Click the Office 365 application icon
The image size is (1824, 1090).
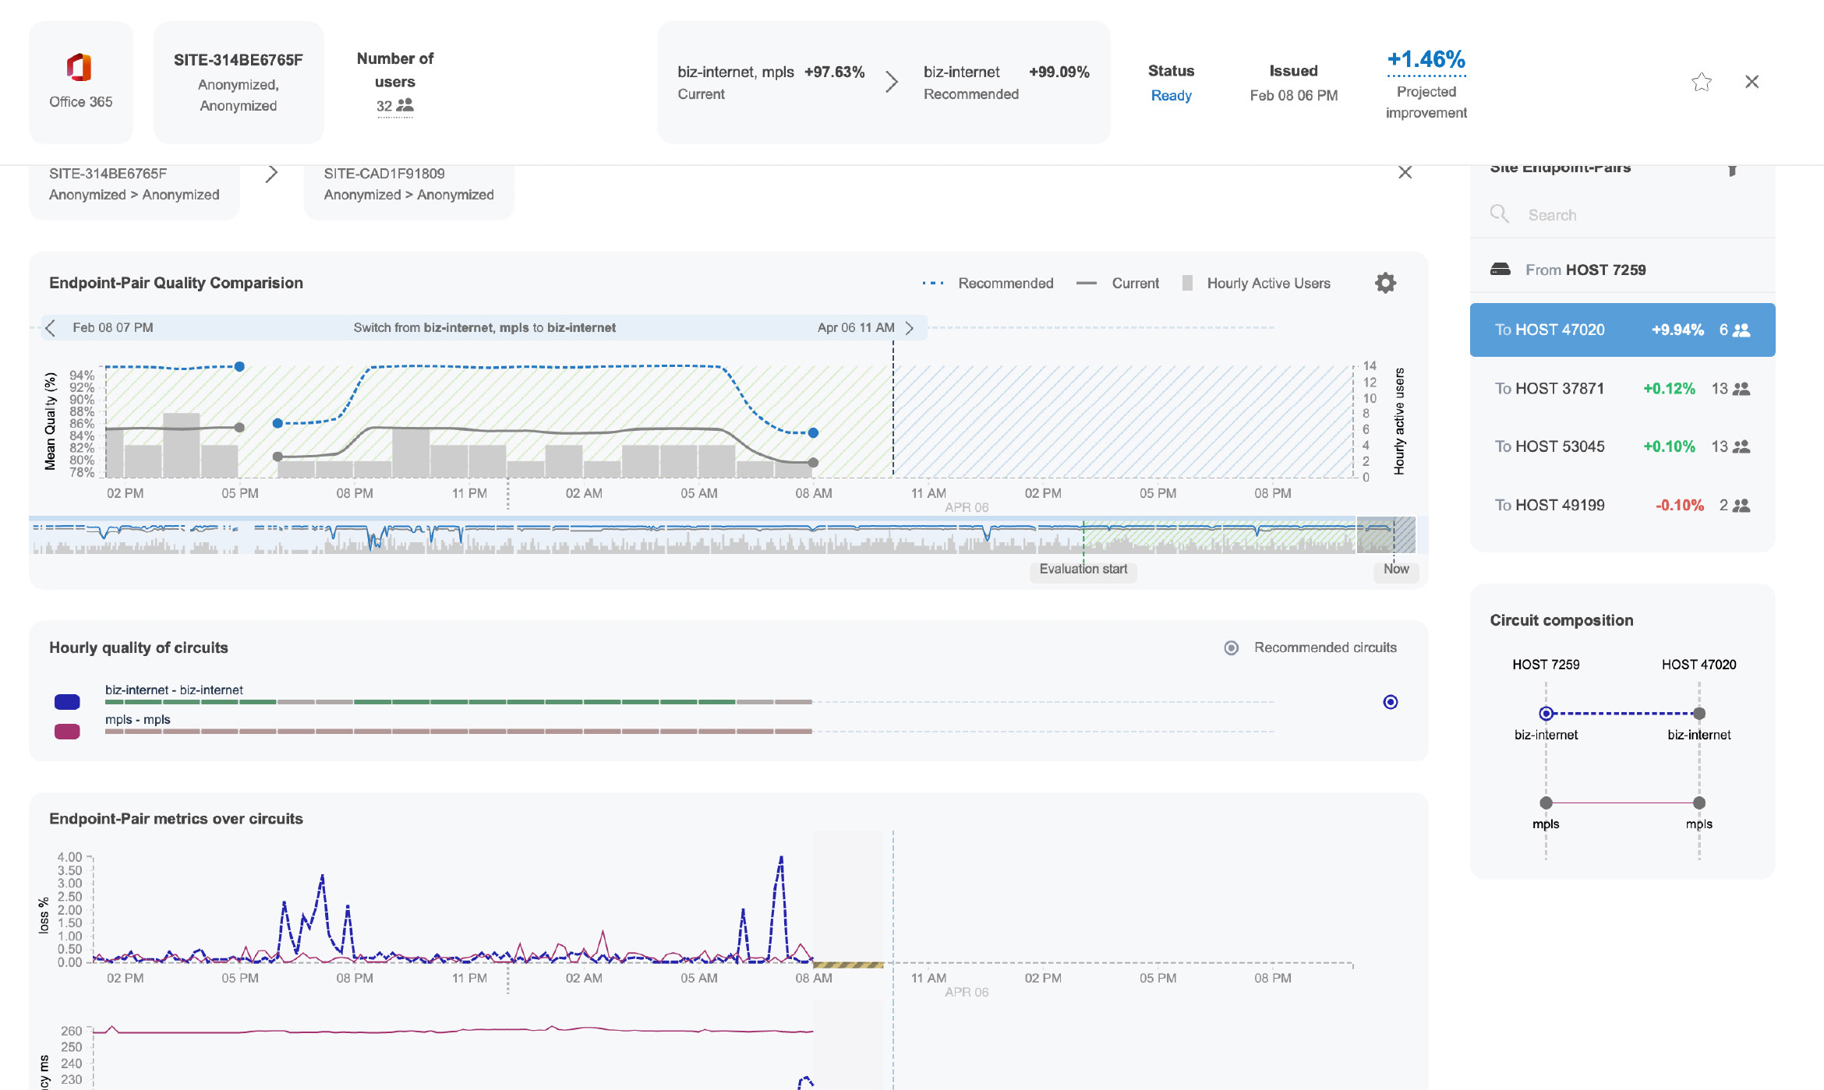click(80, 68)
